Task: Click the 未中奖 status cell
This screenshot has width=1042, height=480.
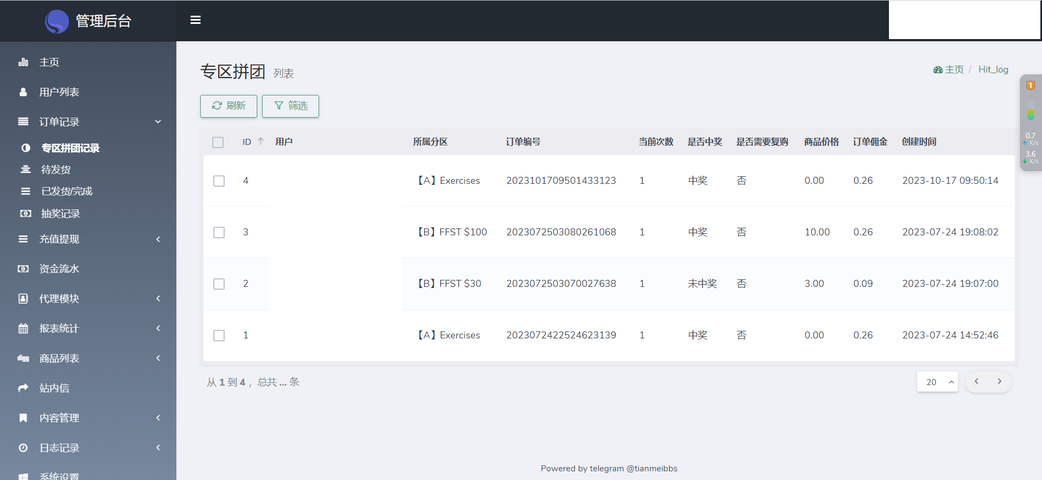Action: [x=702, y=284]
